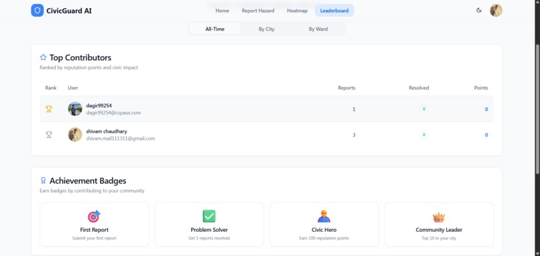540x256 pixels.
Task: Click the CivicGuard AI shield logo
Action: [x=38, y=10]
